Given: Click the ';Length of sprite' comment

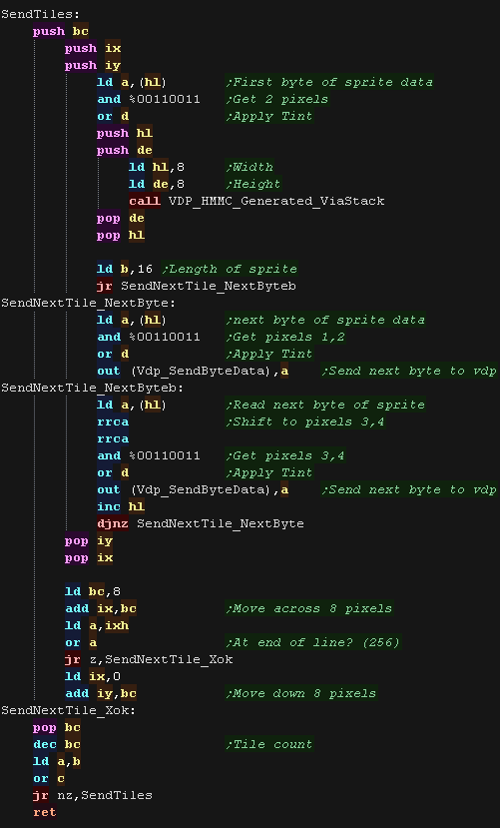Looking at the screenshot, I should (x=230, y=269).
